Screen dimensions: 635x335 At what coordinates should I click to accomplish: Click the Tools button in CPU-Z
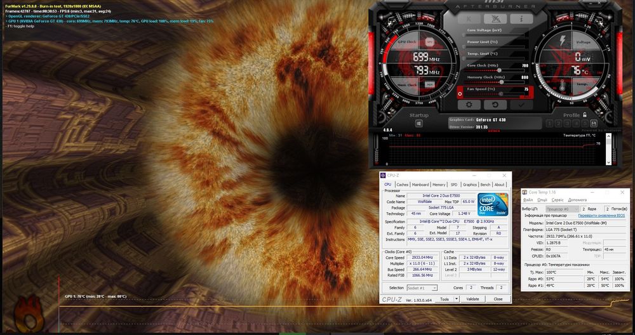444,299
